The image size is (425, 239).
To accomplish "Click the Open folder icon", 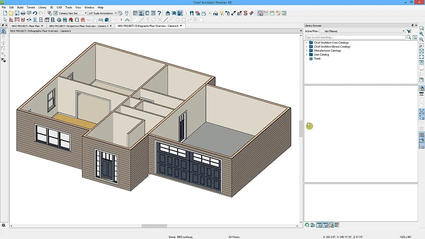I will pos(11,13).
